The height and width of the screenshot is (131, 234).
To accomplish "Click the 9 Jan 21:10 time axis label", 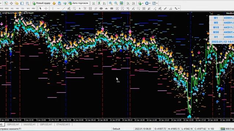I will coord(16,120).
